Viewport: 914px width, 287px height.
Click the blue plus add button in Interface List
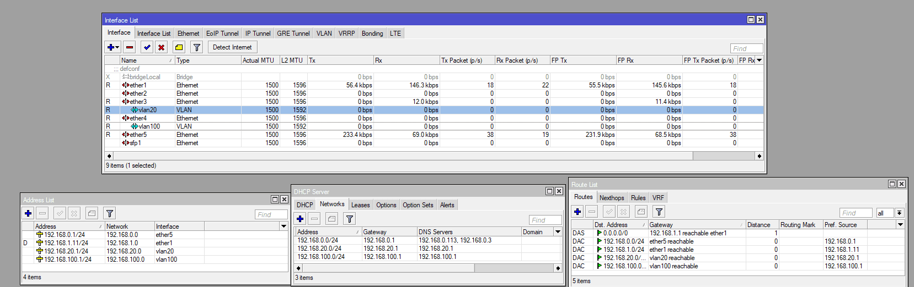110,47
